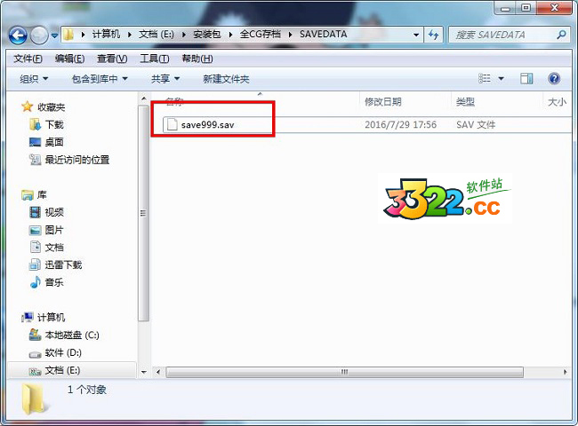Click the horizontal scrollbar left arrow

[158, 372]
